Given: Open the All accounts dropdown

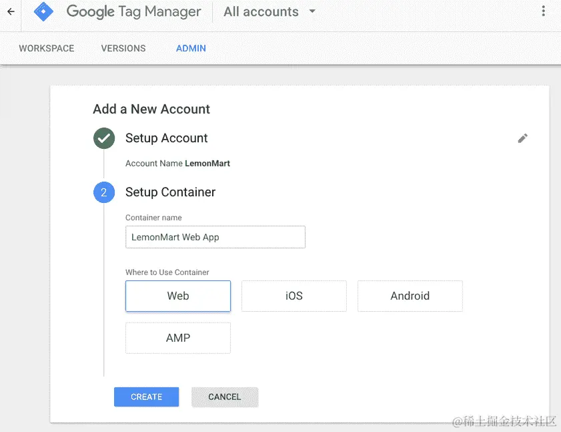Looking at the screenshot, I should point(269,12).
